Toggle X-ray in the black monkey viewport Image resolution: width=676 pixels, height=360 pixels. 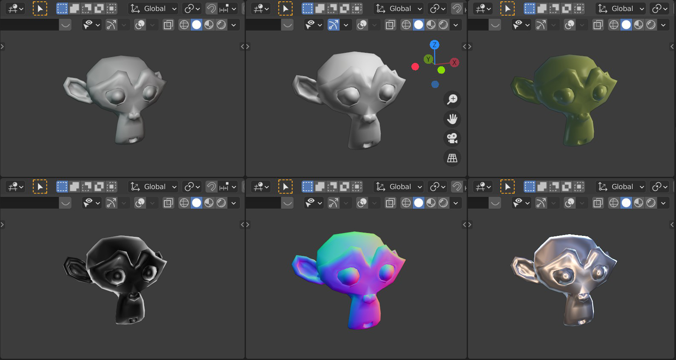pyautogui.click(x=168, y=203)
